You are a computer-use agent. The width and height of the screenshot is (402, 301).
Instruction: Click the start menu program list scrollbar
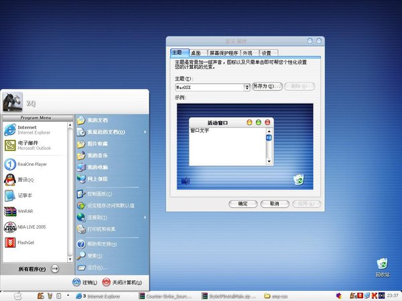[x=70, y=192]
